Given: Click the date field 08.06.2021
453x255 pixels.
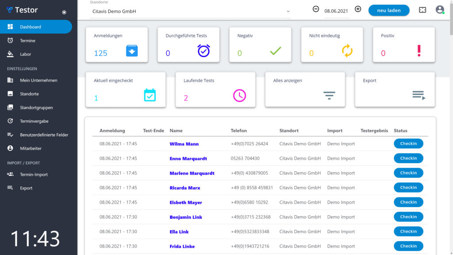Looking at the screenshot, I should [x=336, y=11].
